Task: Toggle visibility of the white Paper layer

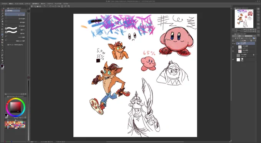Action: (x=233, y=60)
